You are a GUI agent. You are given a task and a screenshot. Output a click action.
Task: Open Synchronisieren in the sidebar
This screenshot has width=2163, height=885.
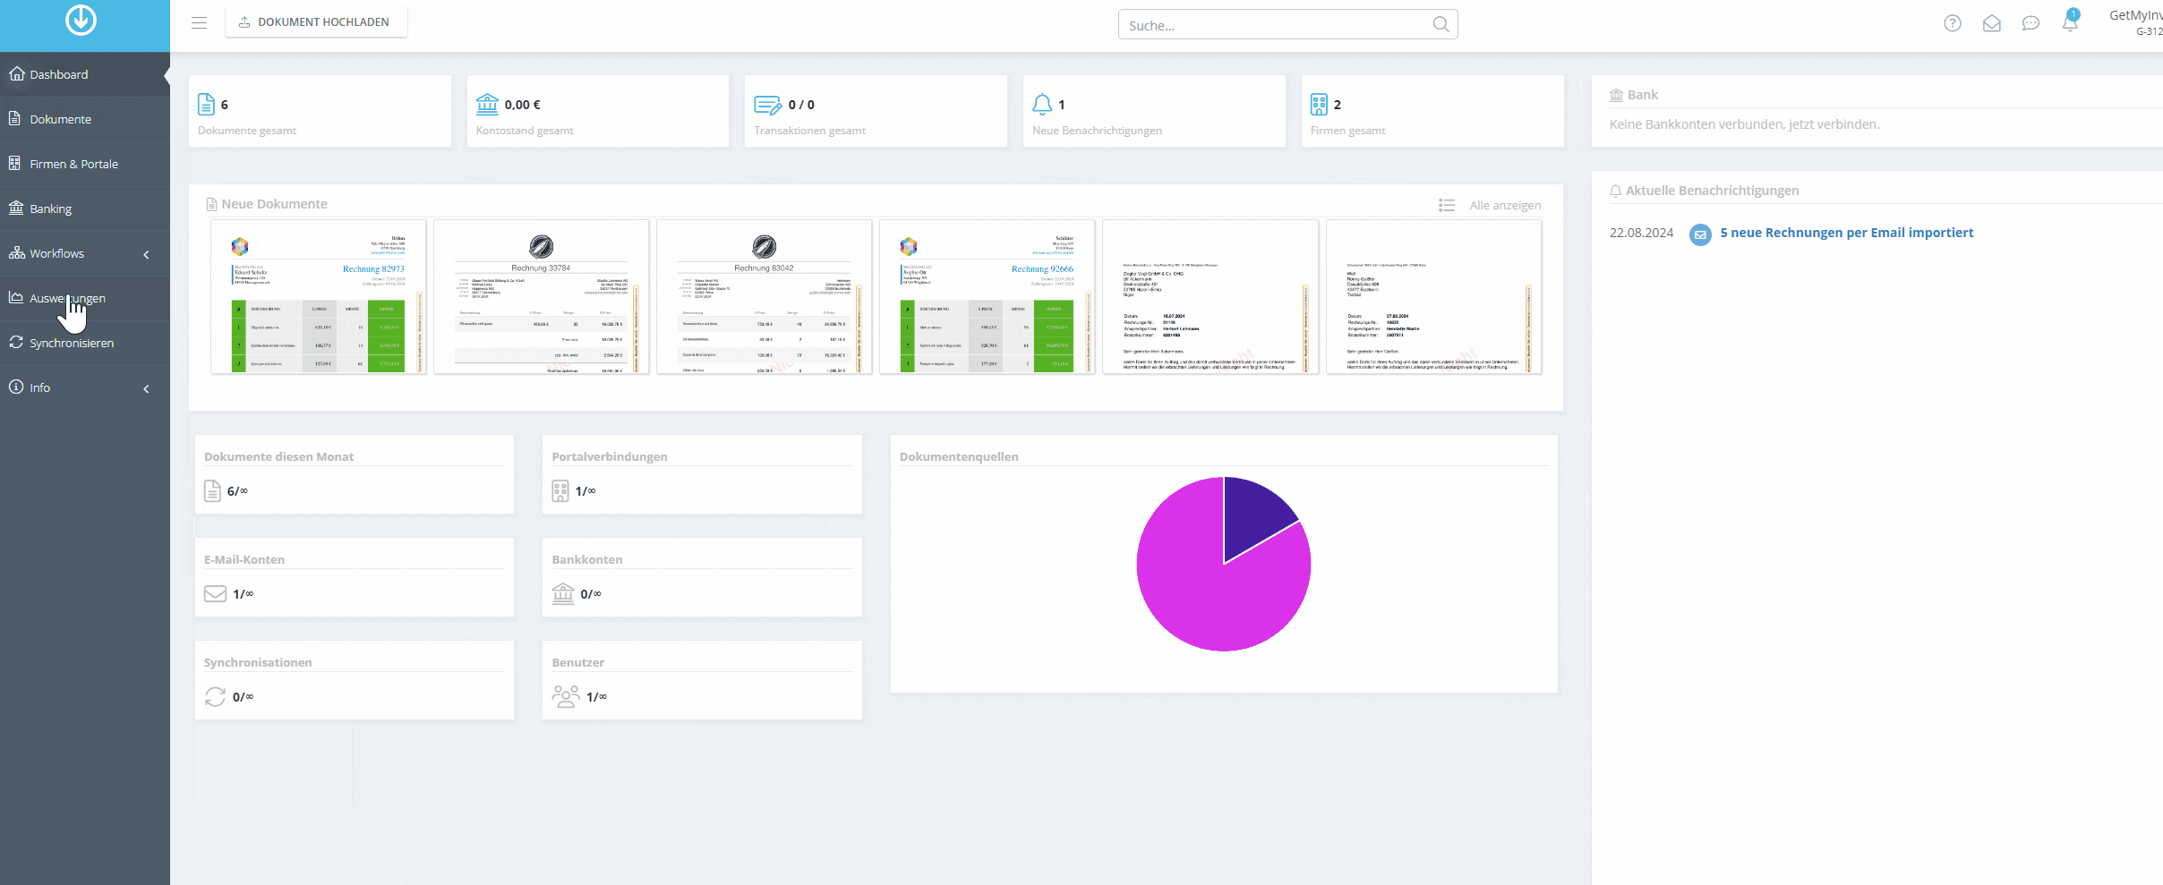coord(85,343)
